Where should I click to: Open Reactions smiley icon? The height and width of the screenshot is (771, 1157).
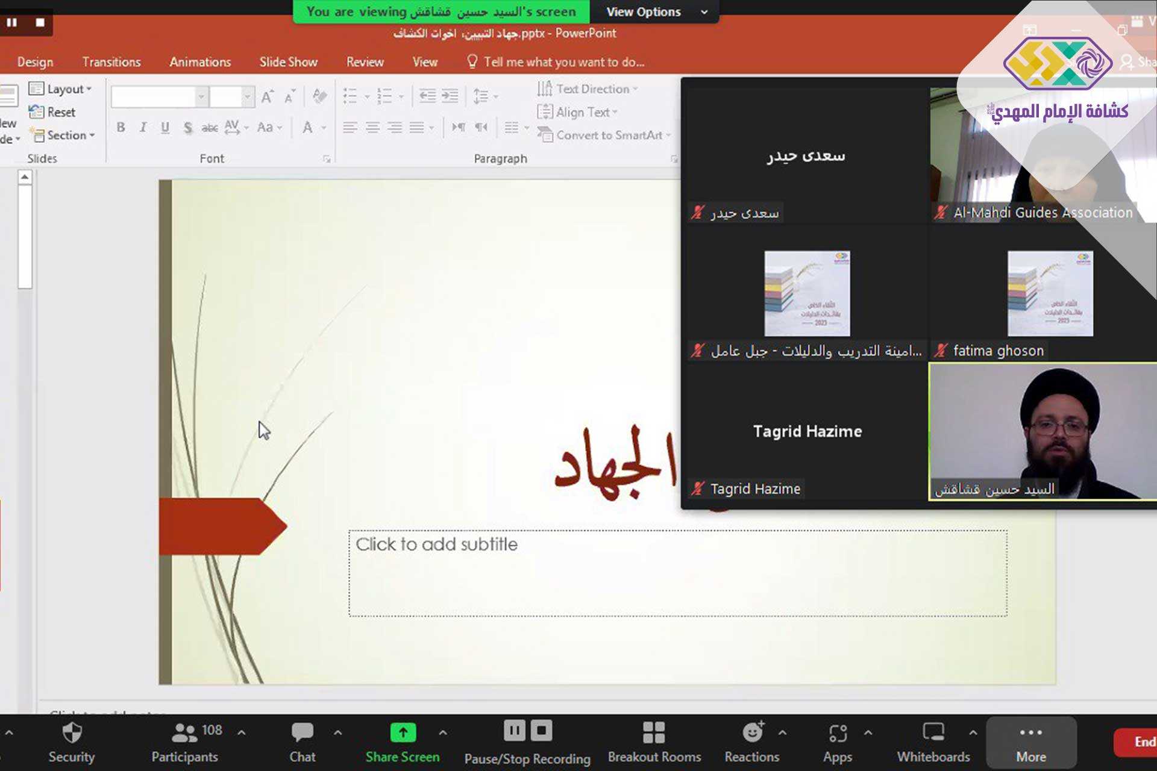click(x=751, y=733)
